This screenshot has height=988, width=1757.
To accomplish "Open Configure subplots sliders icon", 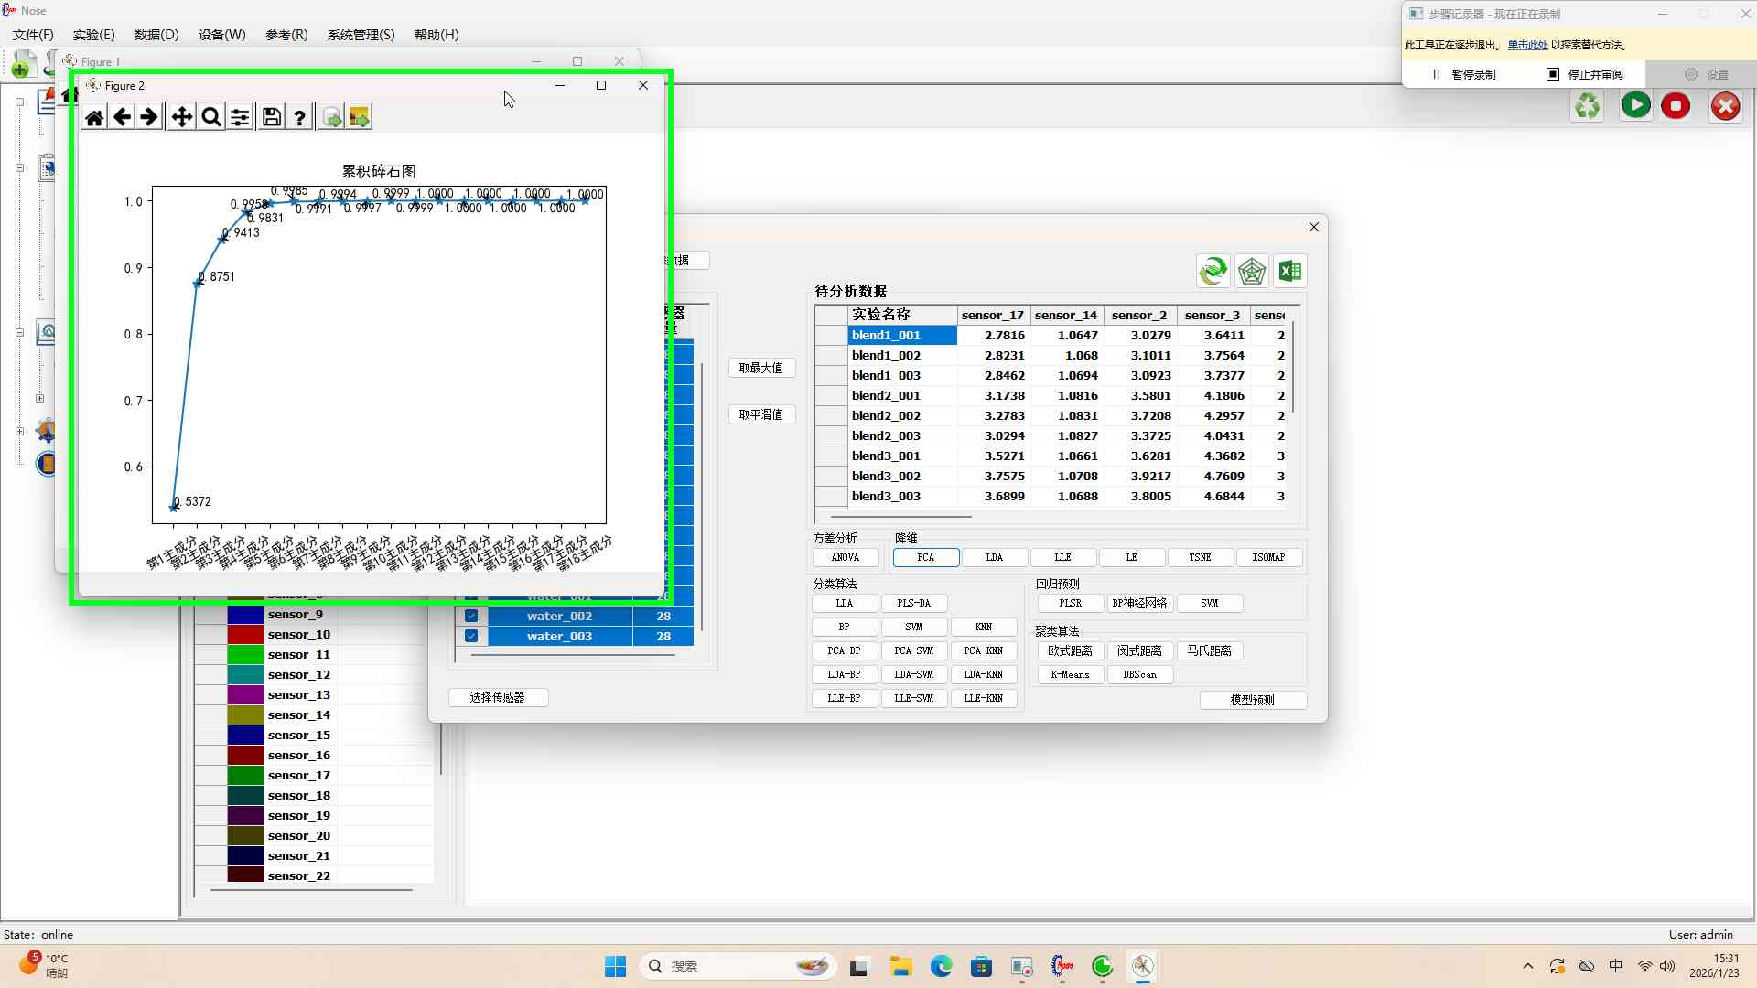I will click(x=240, y=117).
